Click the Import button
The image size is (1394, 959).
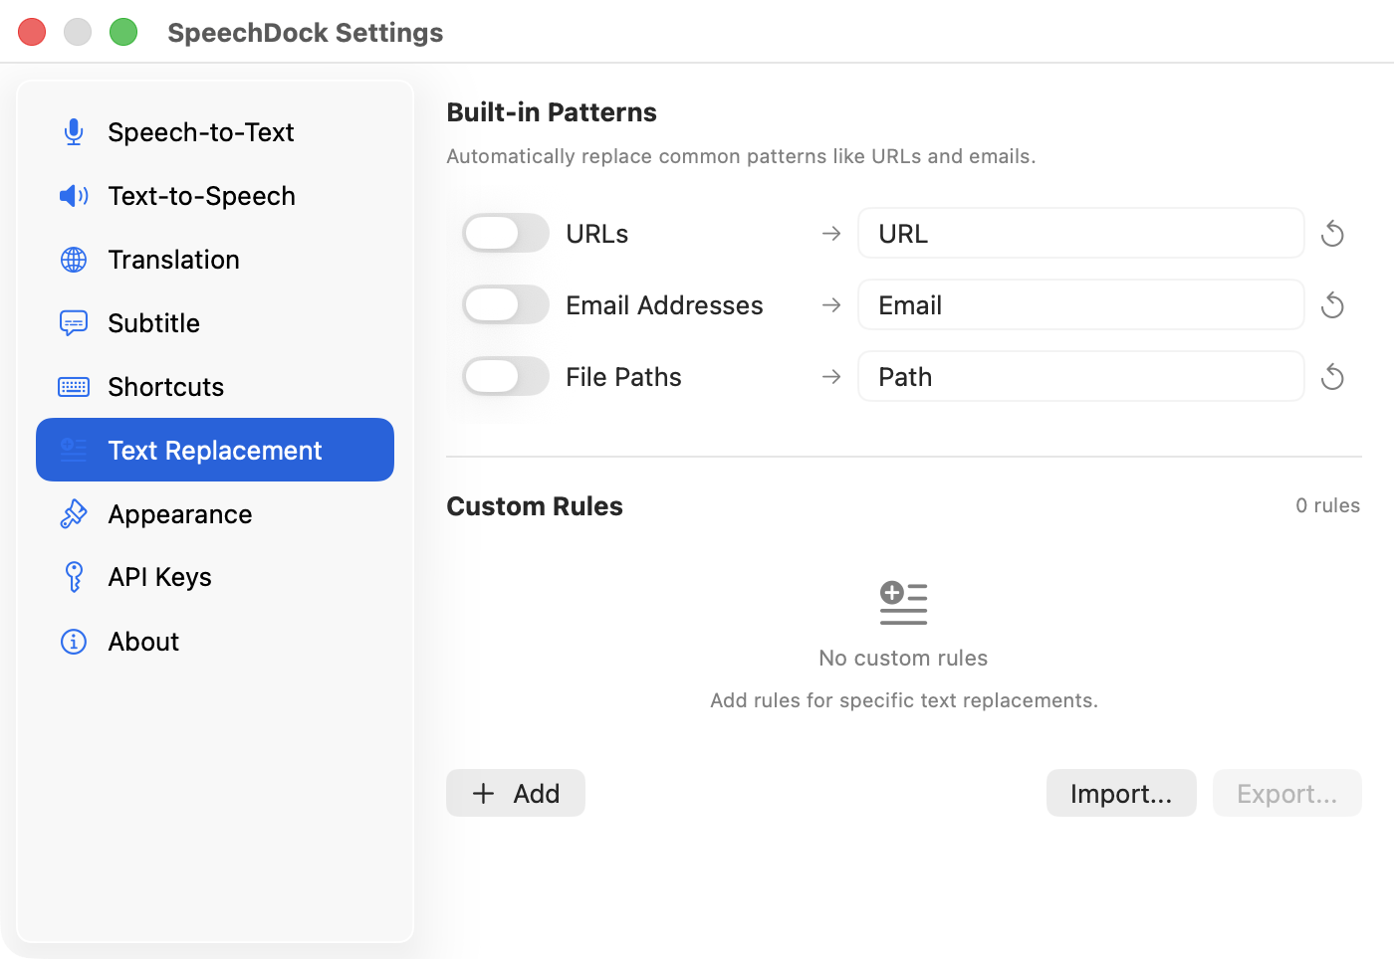tap(1121, 793)
